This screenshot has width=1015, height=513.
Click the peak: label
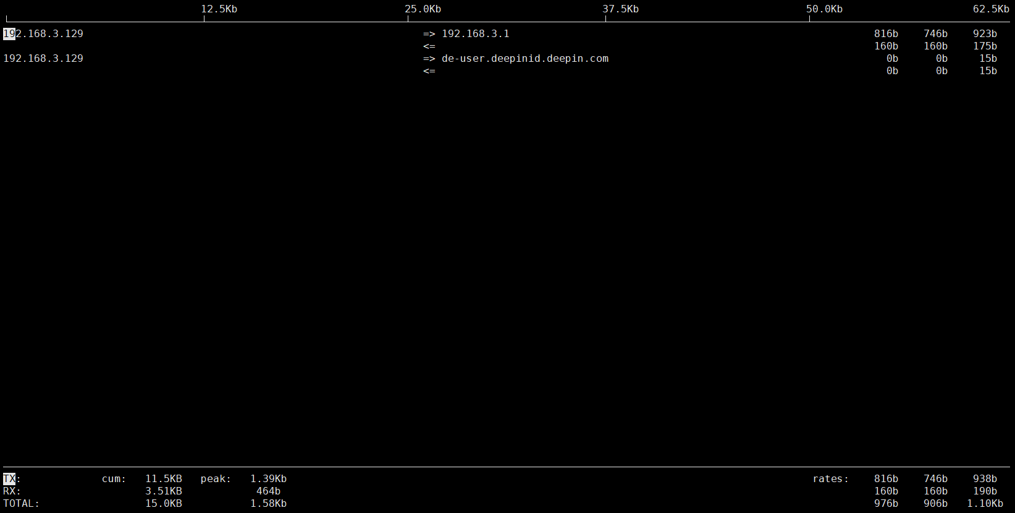(216, 478)
